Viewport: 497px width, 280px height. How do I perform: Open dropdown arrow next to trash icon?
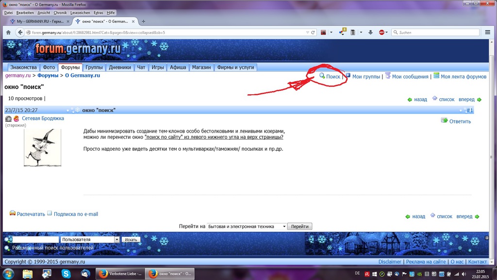[361, 33]
